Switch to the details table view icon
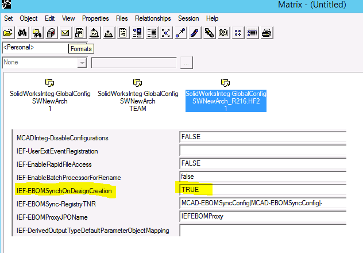 click(x=252, y=33)
